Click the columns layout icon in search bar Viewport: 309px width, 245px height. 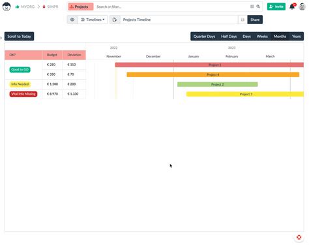click(x=252, y=7)
